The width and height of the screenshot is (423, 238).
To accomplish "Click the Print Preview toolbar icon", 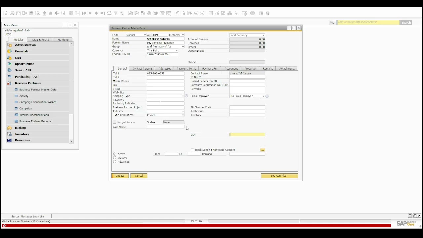I will click(6, 13).
